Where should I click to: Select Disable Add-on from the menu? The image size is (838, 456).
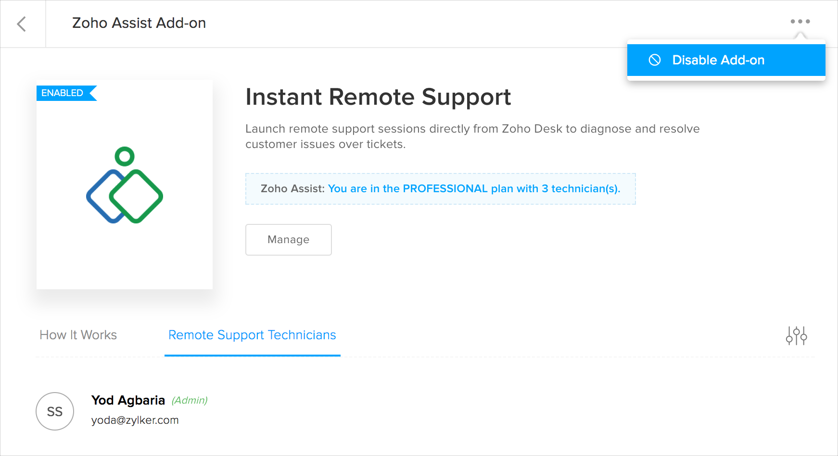pos(718,60)
